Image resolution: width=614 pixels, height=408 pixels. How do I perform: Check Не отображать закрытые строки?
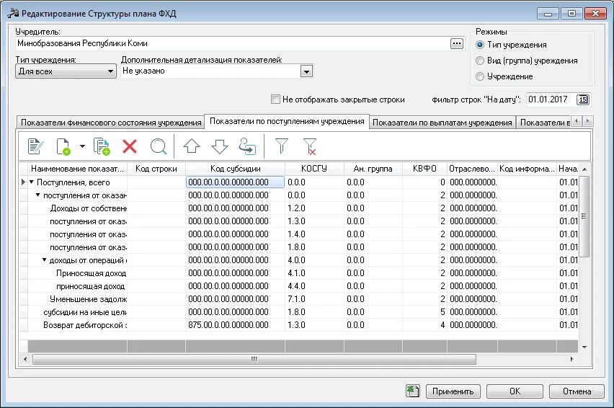[x=276, y=99]
